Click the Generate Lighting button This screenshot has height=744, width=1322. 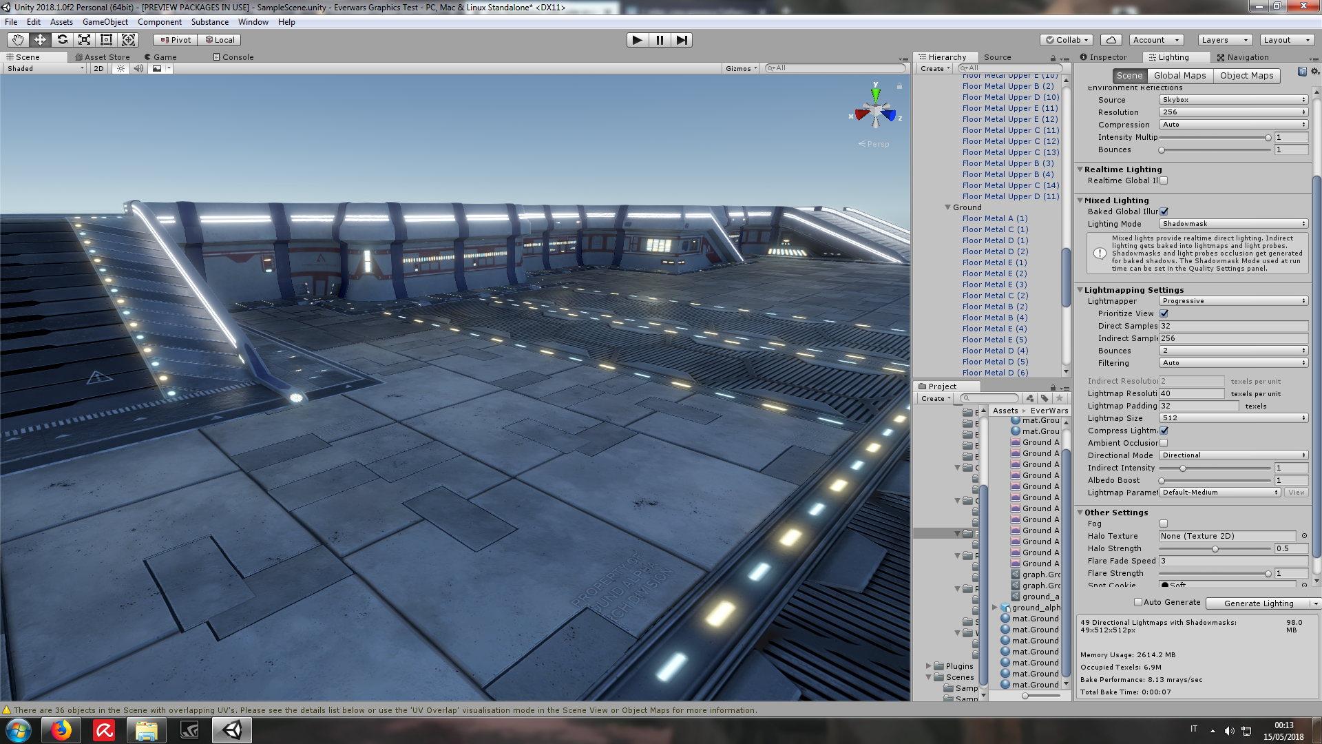click(1258, 603)
